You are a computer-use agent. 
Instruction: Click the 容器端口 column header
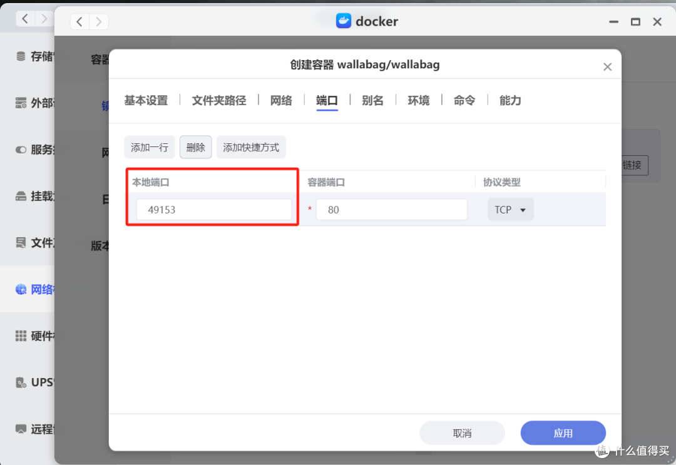coord(326,182)
